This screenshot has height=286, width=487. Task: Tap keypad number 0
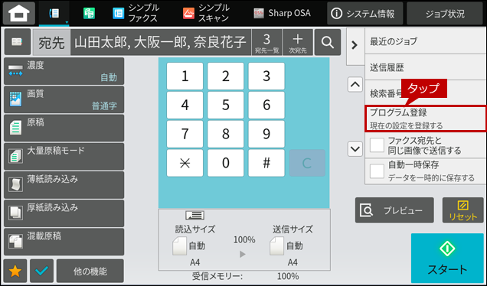[x=225, y=163]
